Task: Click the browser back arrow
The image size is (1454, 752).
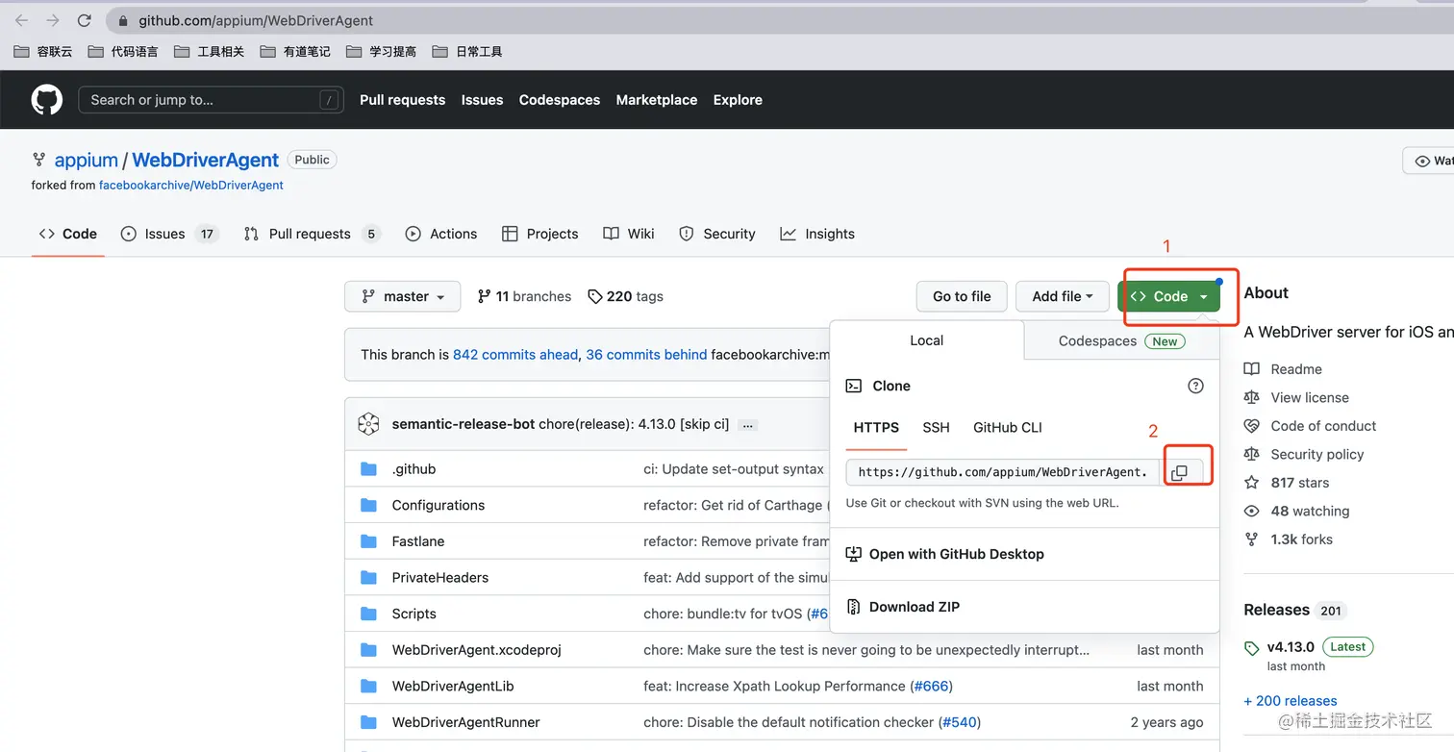Action: pos(21,20)
